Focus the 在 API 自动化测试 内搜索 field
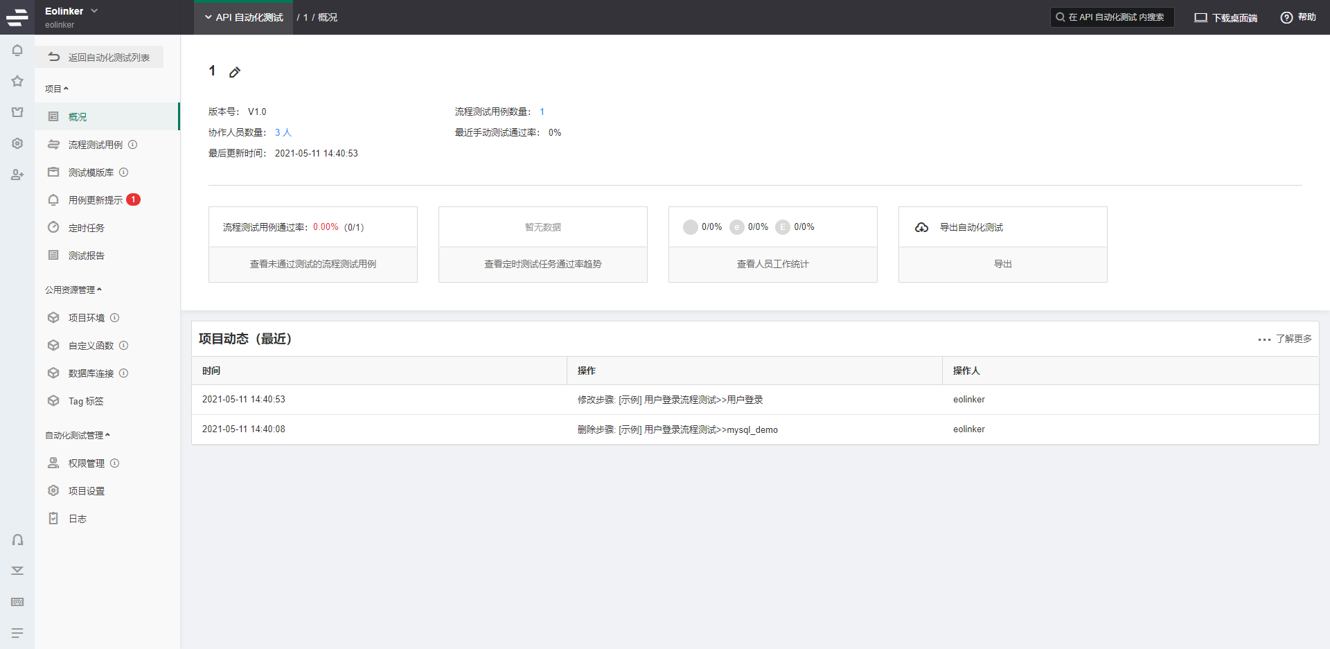The height and width of the screenshot is (649, 1330). pyautogui.click(x=1112, y=17)
